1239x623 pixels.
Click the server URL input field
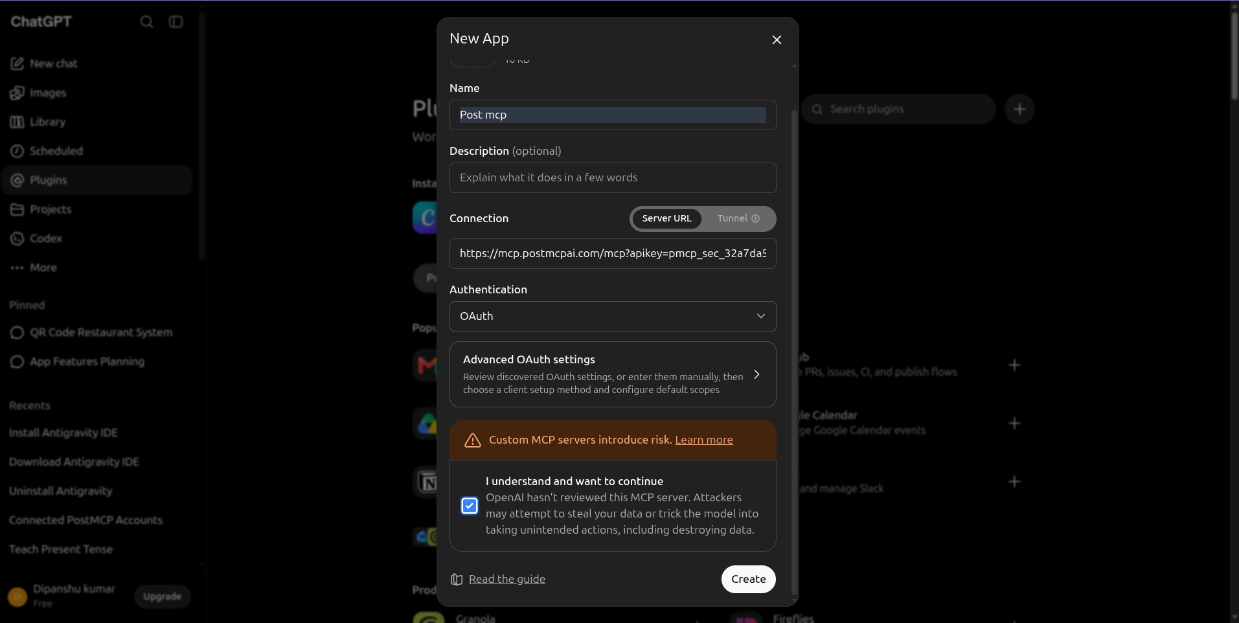(x=613, y=253)
